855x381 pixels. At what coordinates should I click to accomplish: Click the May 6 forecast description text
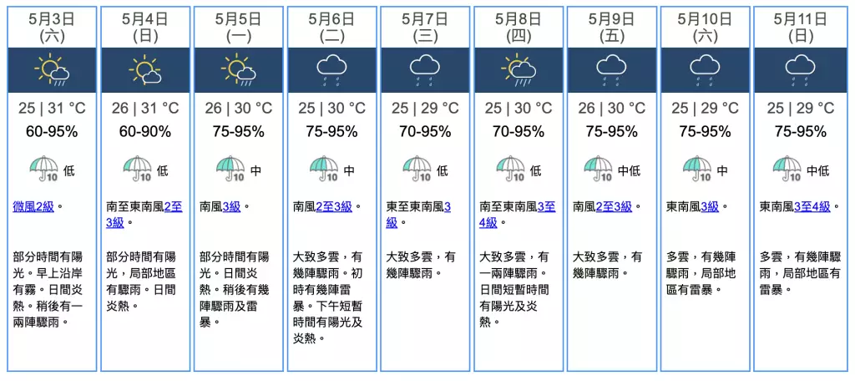(328, 297)
